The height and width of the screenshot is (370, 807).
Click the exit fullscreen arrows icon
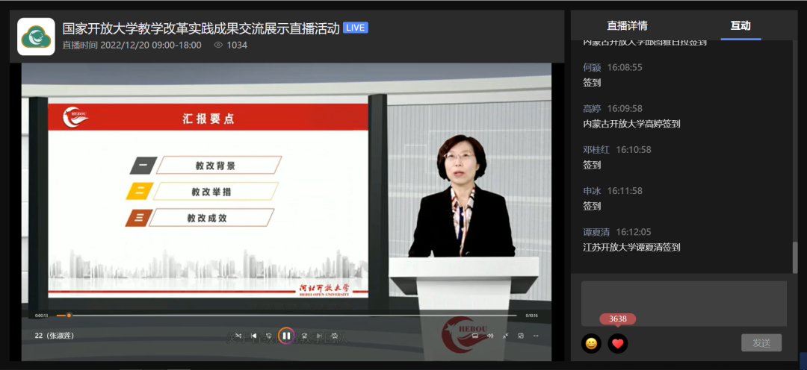coord(506,336)
